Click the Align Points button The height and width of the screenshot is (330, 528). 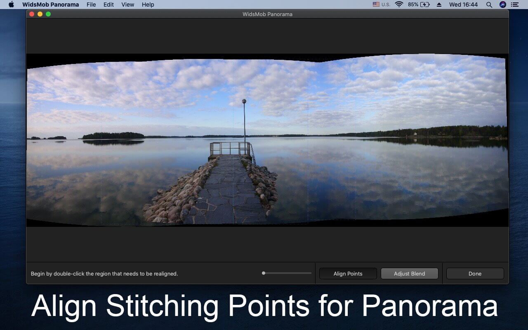click(348, 273)
